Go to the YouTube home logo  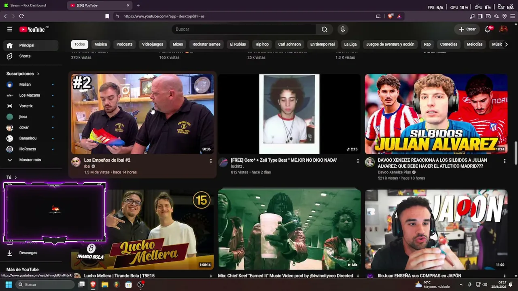coord(32,29)
